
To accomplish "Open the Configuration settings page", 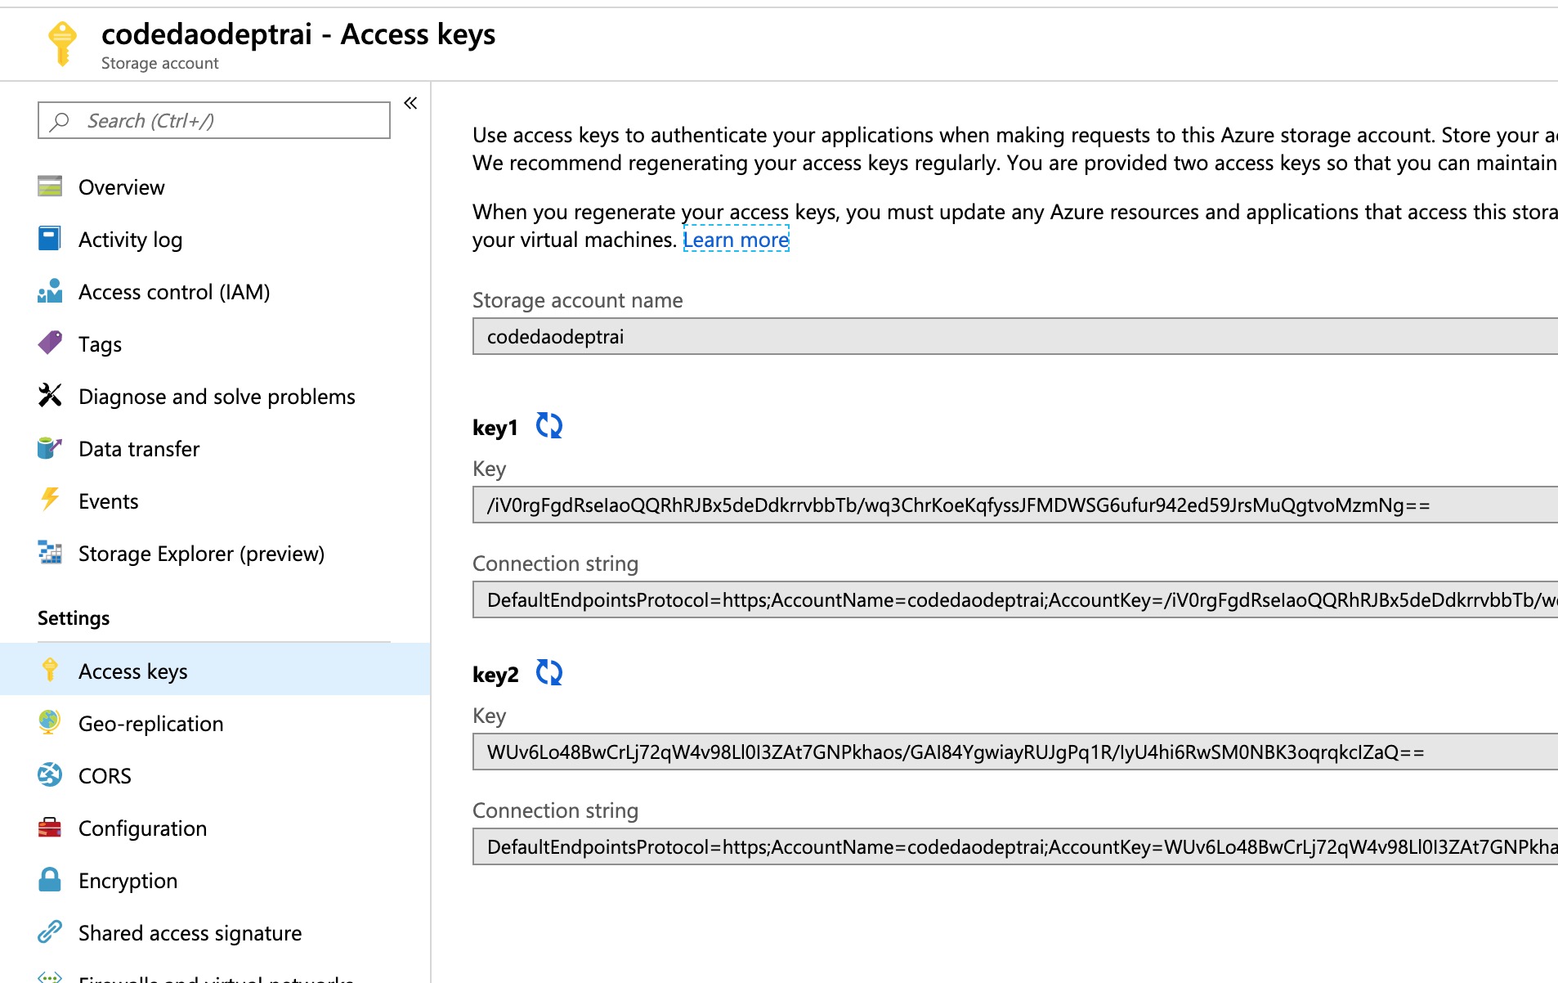I will pyautogui.click(x=142, y=828).
